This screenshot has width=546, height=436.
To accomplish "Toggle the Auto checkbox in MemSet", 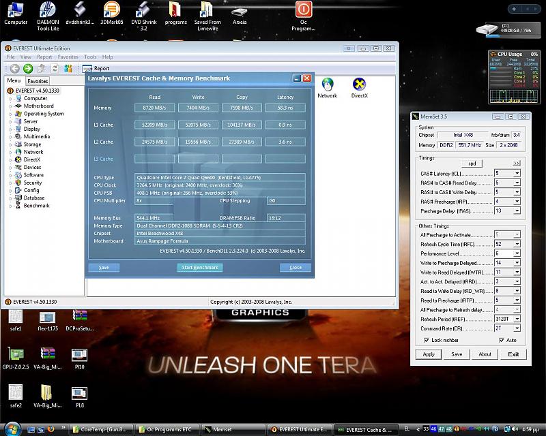I will pos(502,340).
